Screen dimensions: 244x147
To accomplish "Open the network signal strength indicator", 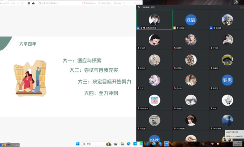I will click(18, 3).
